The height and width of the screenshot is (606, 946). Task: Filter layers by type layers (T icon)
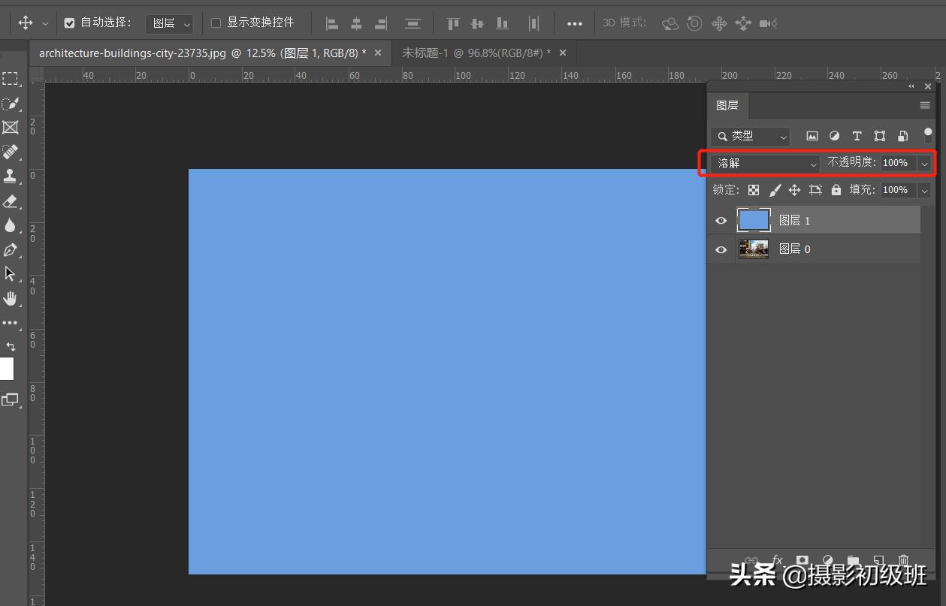coord(857,136)
